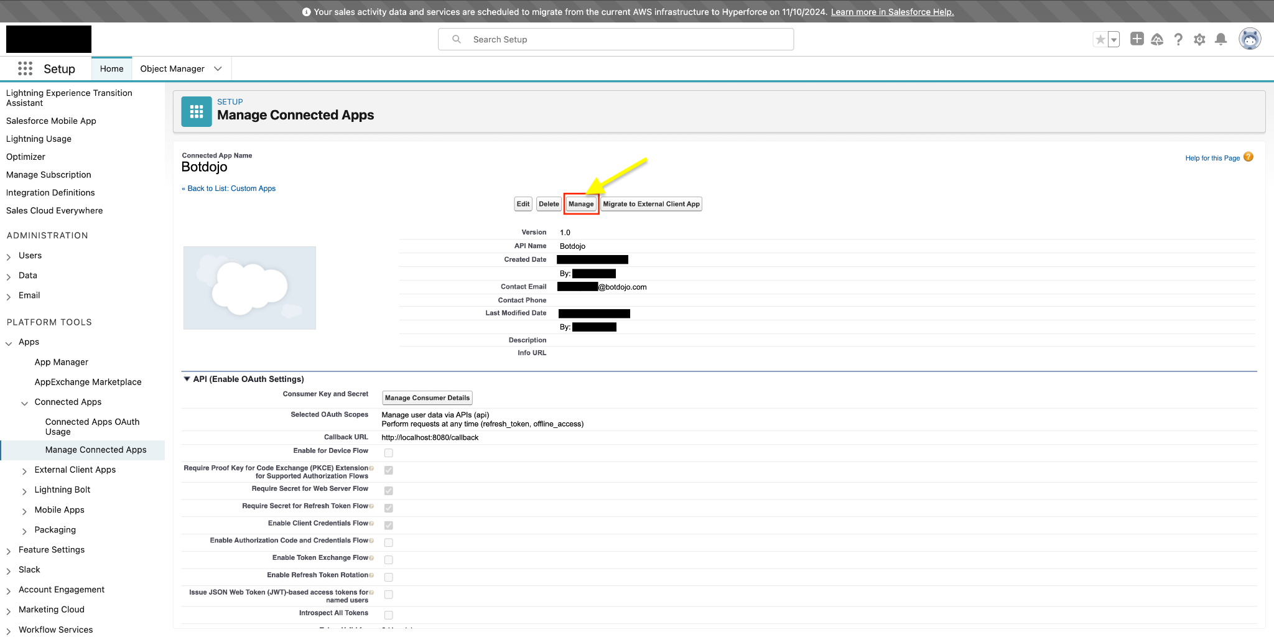This screenshot has width=1274, height=637.
Task: Collapse the API (Enable OAuth Settings) section
Action: (187, 379)
